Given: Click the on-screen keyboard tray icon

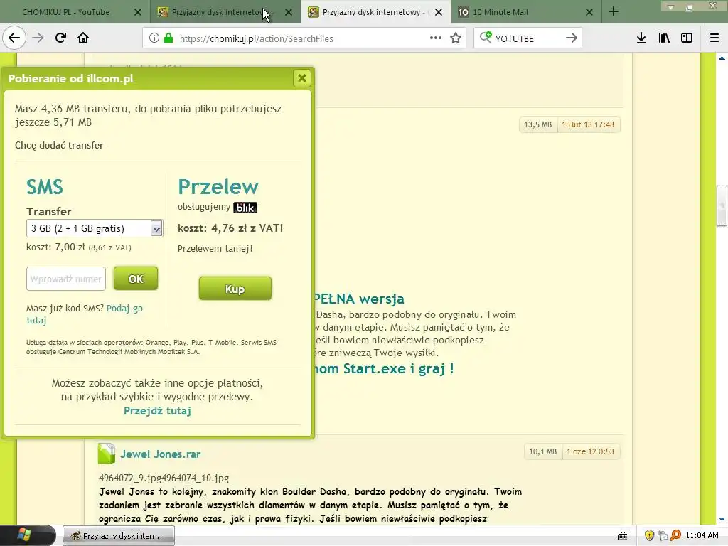Looking at the screenshot, I should [x=623, y=536].
